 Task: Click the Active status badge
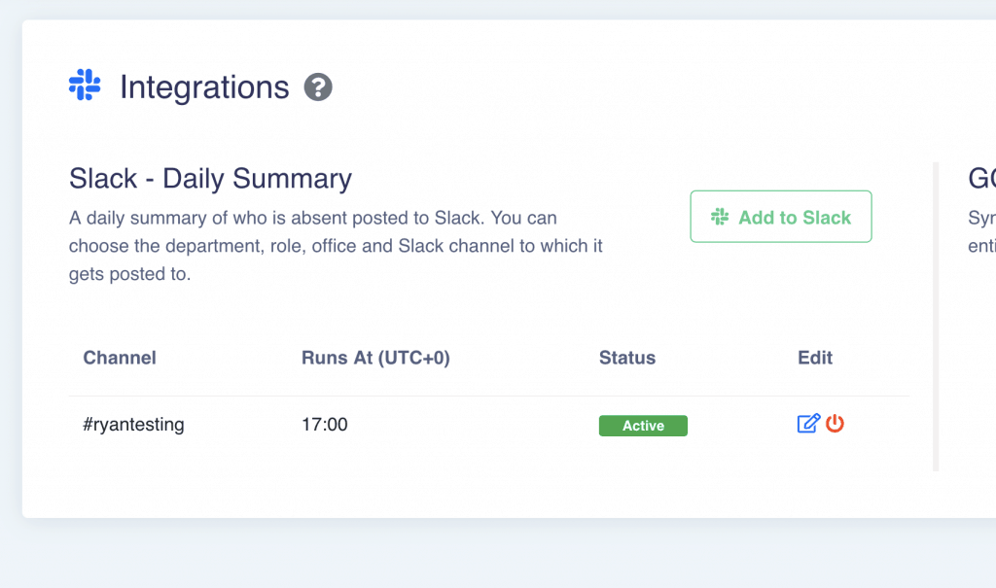pyautogui.click(x=643, y=426)
